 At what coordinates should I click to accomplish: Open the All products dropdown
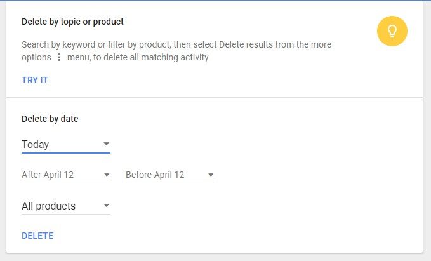pos(66,206)
